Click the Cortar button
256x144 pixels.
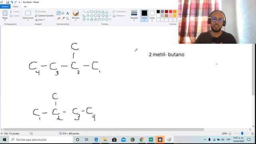point(14,12)
